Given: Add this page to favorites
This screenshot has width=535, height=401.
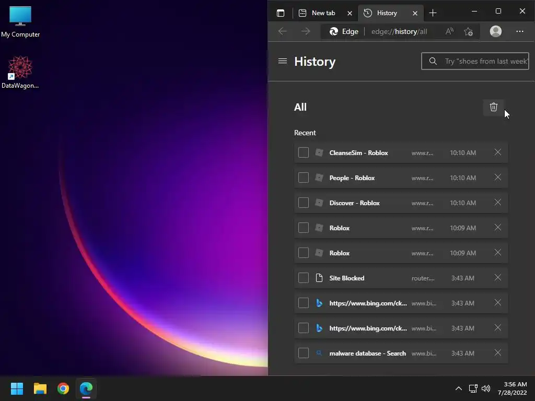Looking at the screenshot, I should (x=469, y=31).
